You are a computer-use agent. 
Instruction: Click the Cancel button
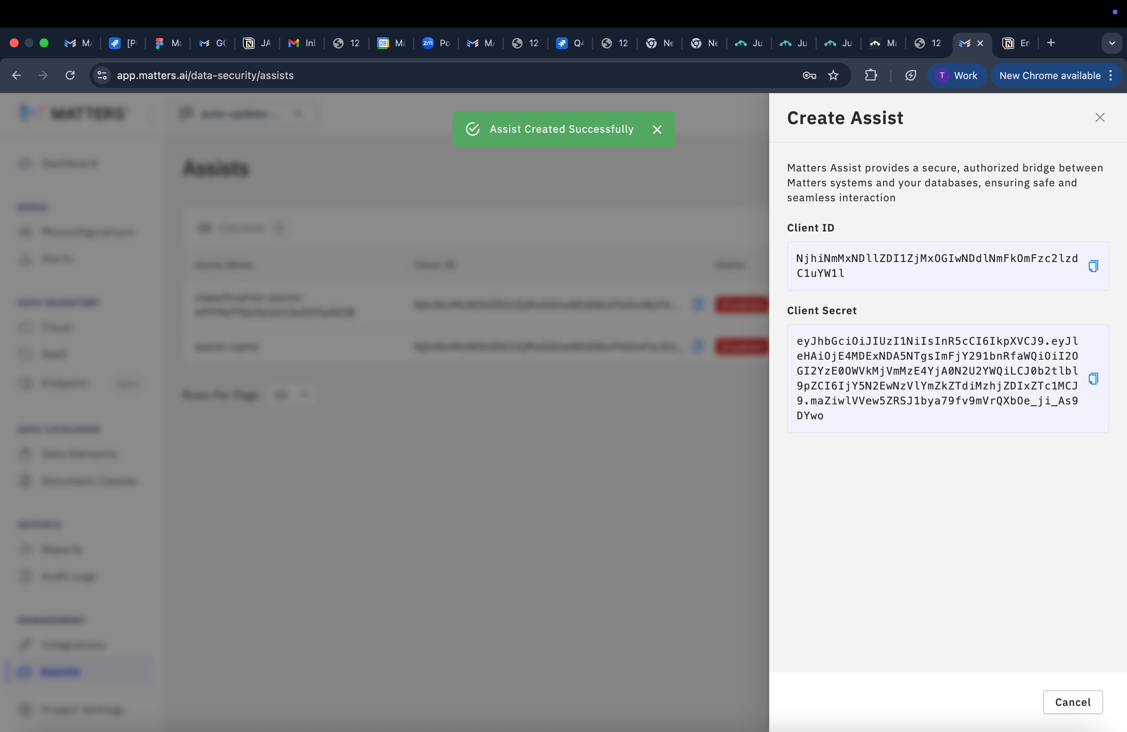(x=1073, y=702)
